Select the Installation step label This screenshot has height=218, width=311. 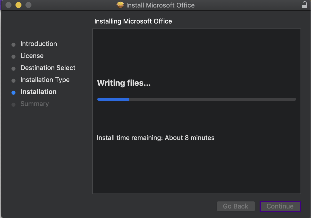(x=38, y=92)
